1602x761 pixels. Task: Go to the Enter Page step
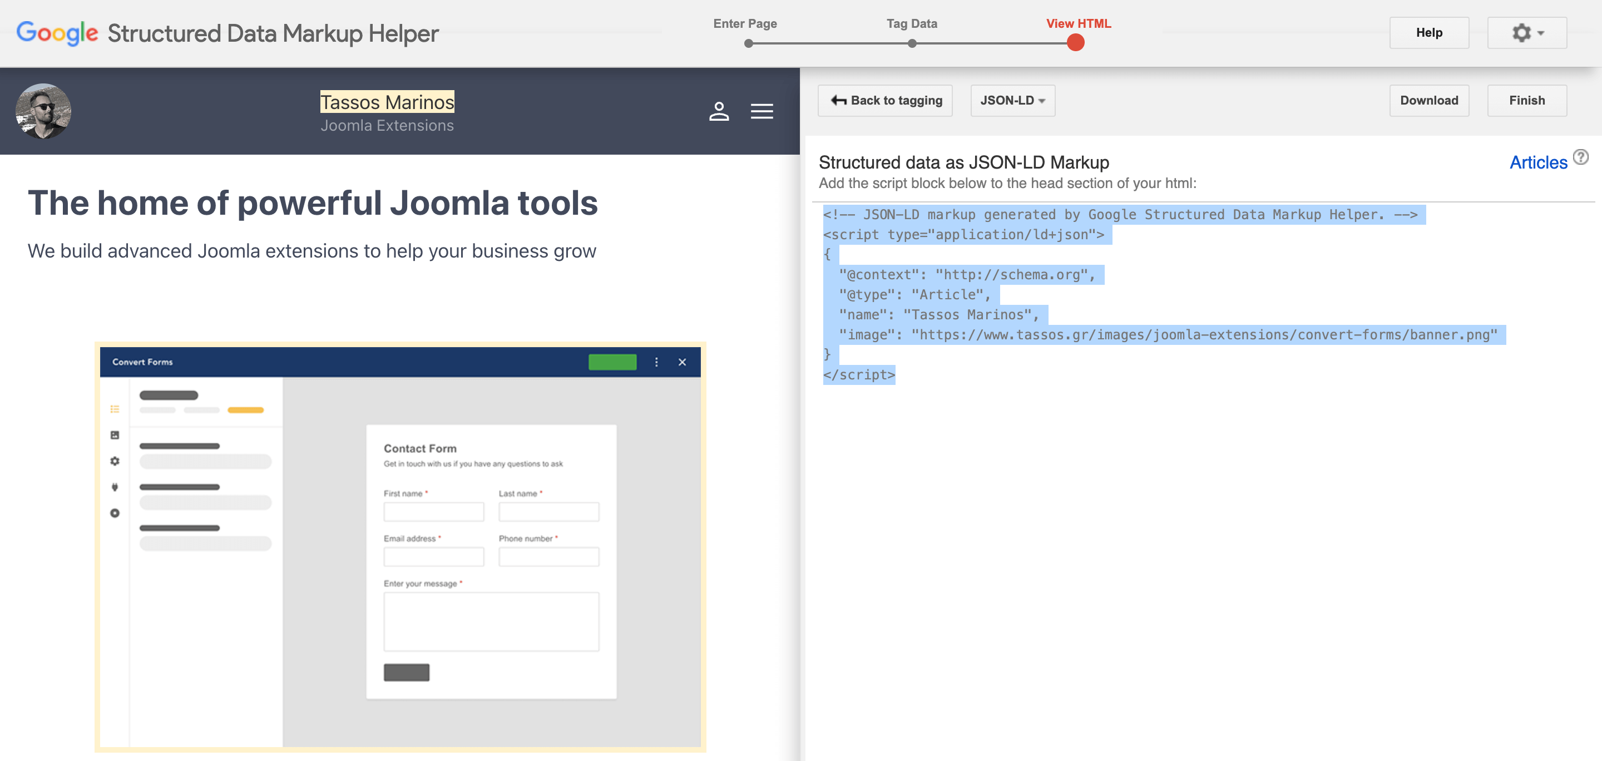(x=745, y=23)
